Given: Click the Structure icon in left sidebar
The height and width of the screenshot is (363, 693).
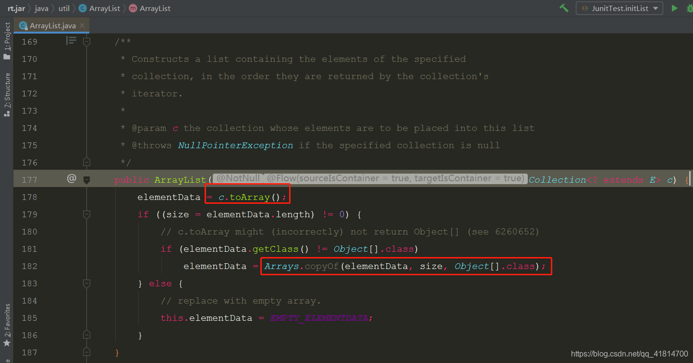Looking at the screenshot, I should point(7,114).
